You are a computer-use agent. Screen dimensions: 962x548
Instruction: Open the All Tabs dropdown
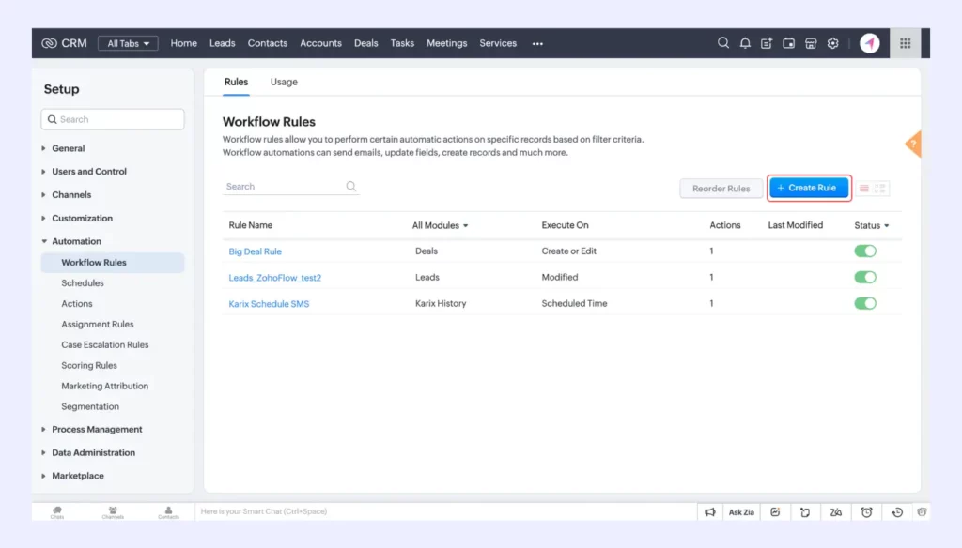click(127, 42)
